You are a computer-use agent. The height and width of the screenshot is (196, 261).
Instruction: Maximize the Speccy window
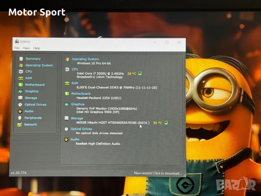(x=167, y=42)
